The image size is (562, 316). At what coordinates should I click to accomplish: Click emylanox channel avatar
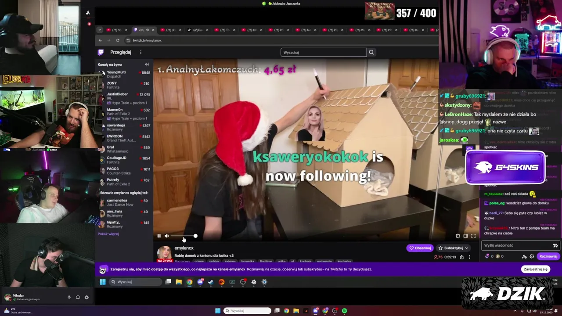164,253
